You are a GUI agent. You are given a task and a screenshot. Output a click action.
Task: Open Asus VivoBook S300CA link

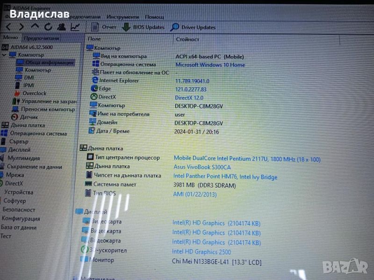[x=202, y=167]
